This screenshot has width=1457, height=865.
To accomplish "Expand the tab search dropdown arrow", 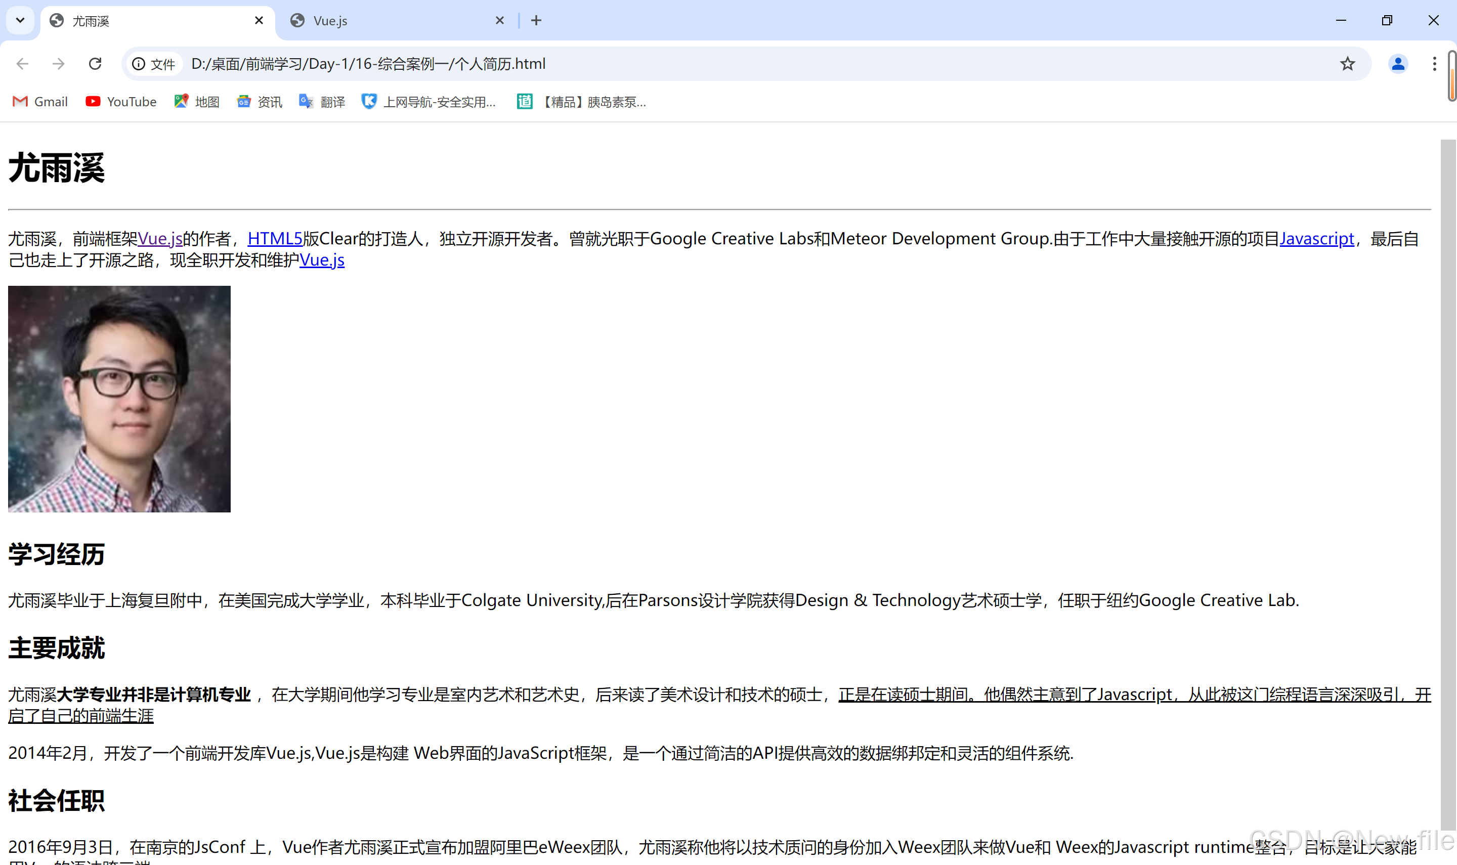I will point(20,21).
